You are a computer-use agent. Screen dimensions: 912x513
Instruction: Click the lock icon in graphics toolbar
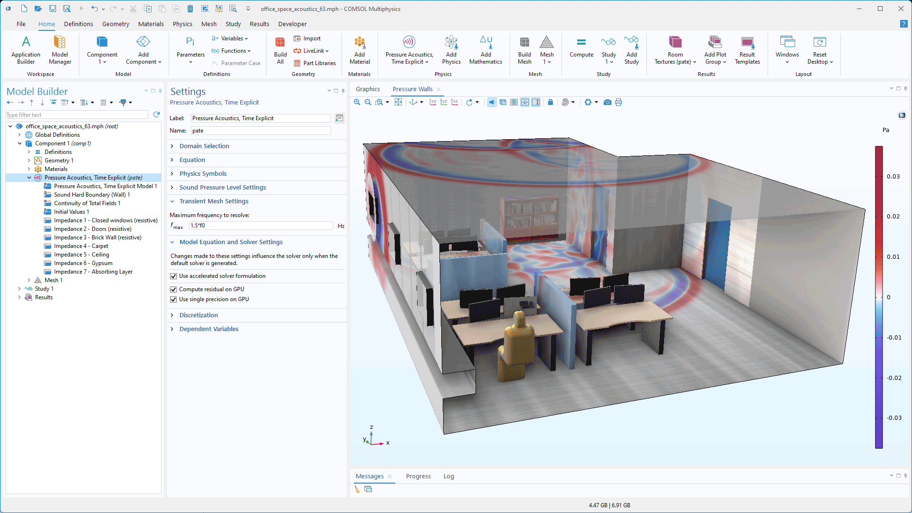pyautogui.click(x=551, y=102)
